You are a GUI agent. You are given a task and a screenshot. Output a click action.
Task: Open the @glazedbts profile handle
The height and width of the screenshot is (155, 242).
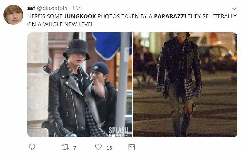coord(52,8)
